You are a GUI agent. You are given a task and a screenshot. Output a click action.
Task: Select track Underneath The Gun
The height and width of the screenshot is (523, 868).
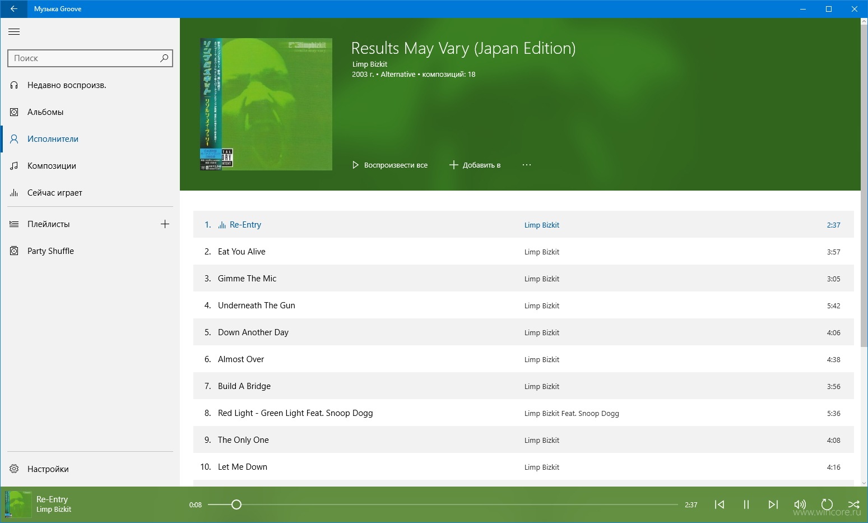coord(523,305)
